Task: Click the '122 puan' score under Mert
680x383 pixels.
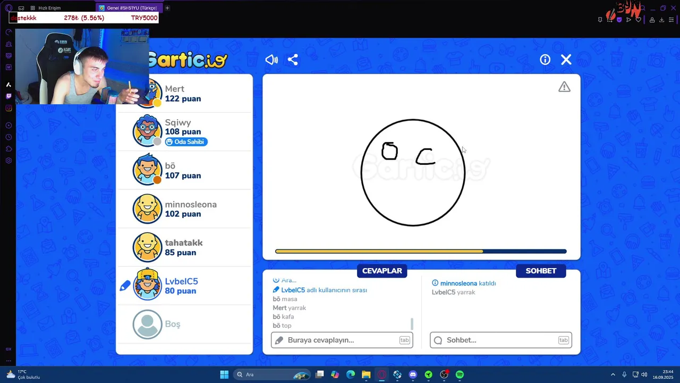Action: (183, 99)
